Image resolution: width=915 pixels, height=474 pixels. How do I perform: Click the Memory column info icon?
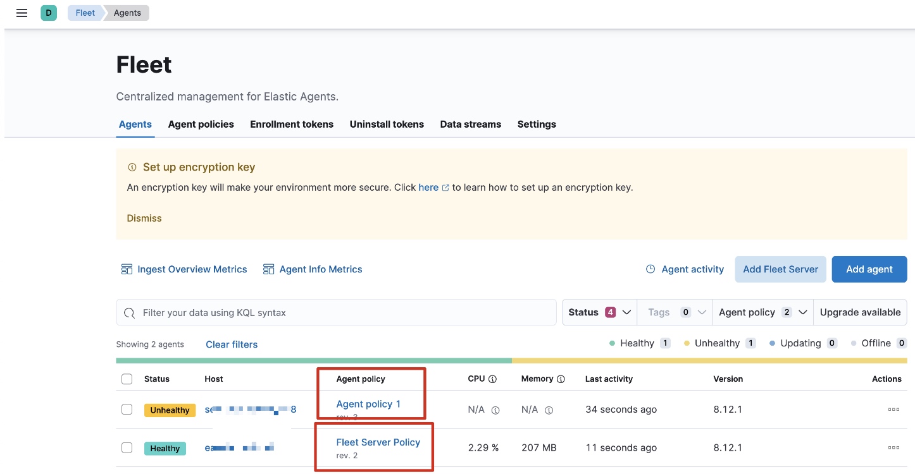560,379
